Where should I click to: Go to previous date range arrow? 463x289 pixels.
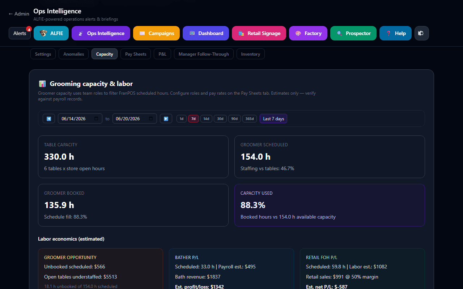tap(49, 118)
